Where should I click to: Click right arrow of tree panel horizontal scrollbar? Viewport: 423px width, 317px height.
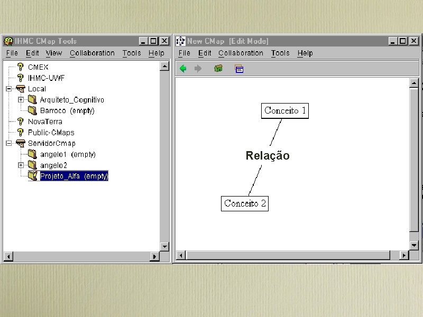154,256
